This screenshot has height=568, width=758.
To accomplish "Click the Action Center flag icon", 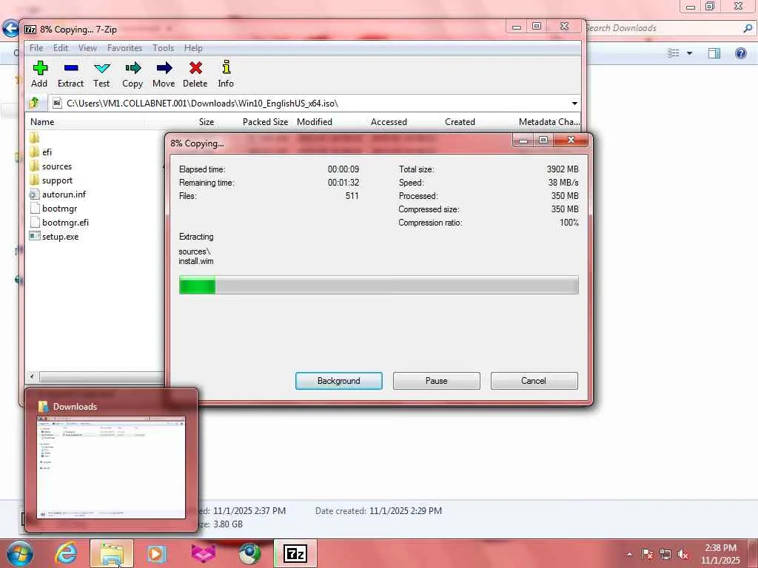I will tap(647, 554).
